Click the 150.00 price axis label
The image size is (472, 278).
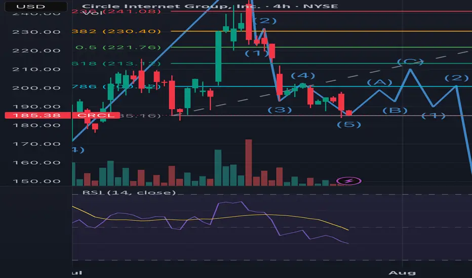36,181
